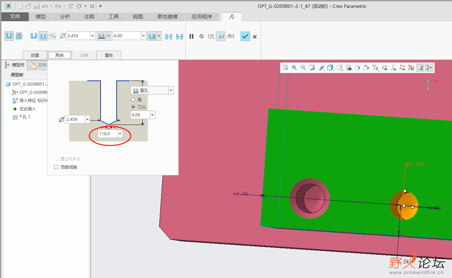
Task: Select 孔 1 in the model tree
Action: [x=24, y=117]
